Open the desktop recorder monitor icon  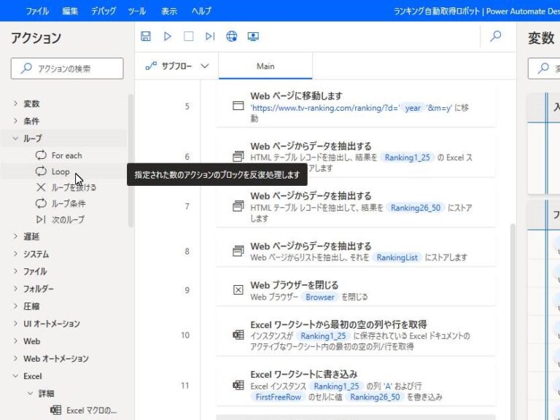pos(253,36)
